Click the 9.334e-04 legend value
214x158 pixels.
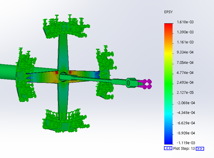pos(185,52)
